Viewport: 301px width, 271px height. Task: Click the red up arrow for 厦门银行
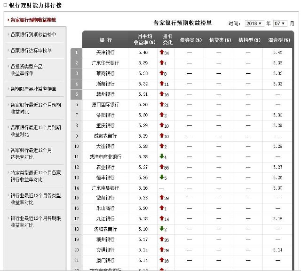tap(162, 260)
